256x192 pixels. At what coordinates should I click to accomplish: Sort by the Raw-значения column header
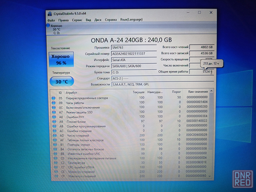[198, 92]
